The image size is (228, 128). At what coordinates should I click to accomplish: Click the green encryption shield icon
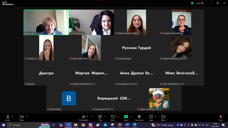(x=192, y=3)
